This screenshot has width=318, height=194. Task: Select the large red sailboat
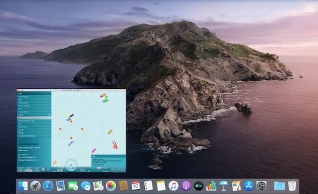tap(114, 145)
